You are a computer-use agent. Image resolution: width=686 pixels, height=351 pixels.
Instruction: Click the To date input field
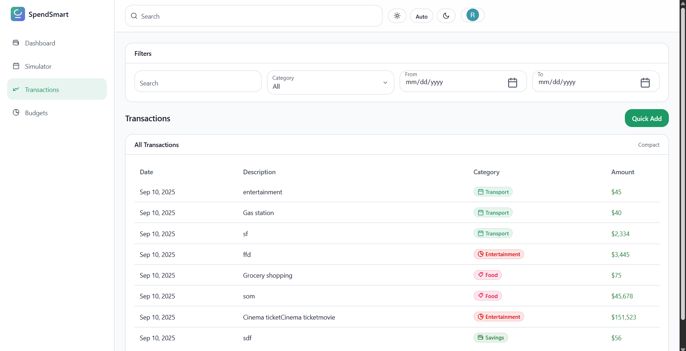[596, 82]
